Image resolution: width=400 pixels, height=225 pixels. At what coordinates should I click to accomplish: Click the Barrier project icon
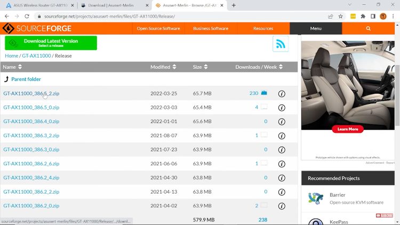coord(316,198)
